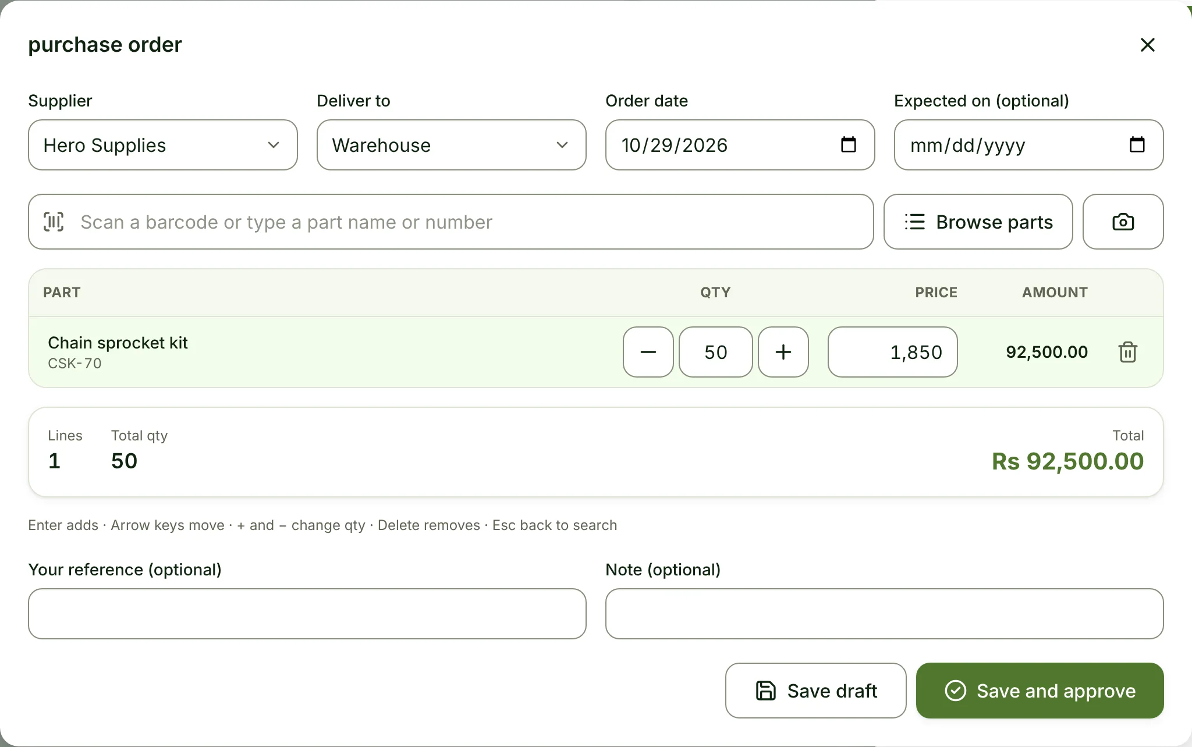This screenshot has height=747, width=1192.
Task: Select the Chain sprocket kit part name
Action: [118, 343]
